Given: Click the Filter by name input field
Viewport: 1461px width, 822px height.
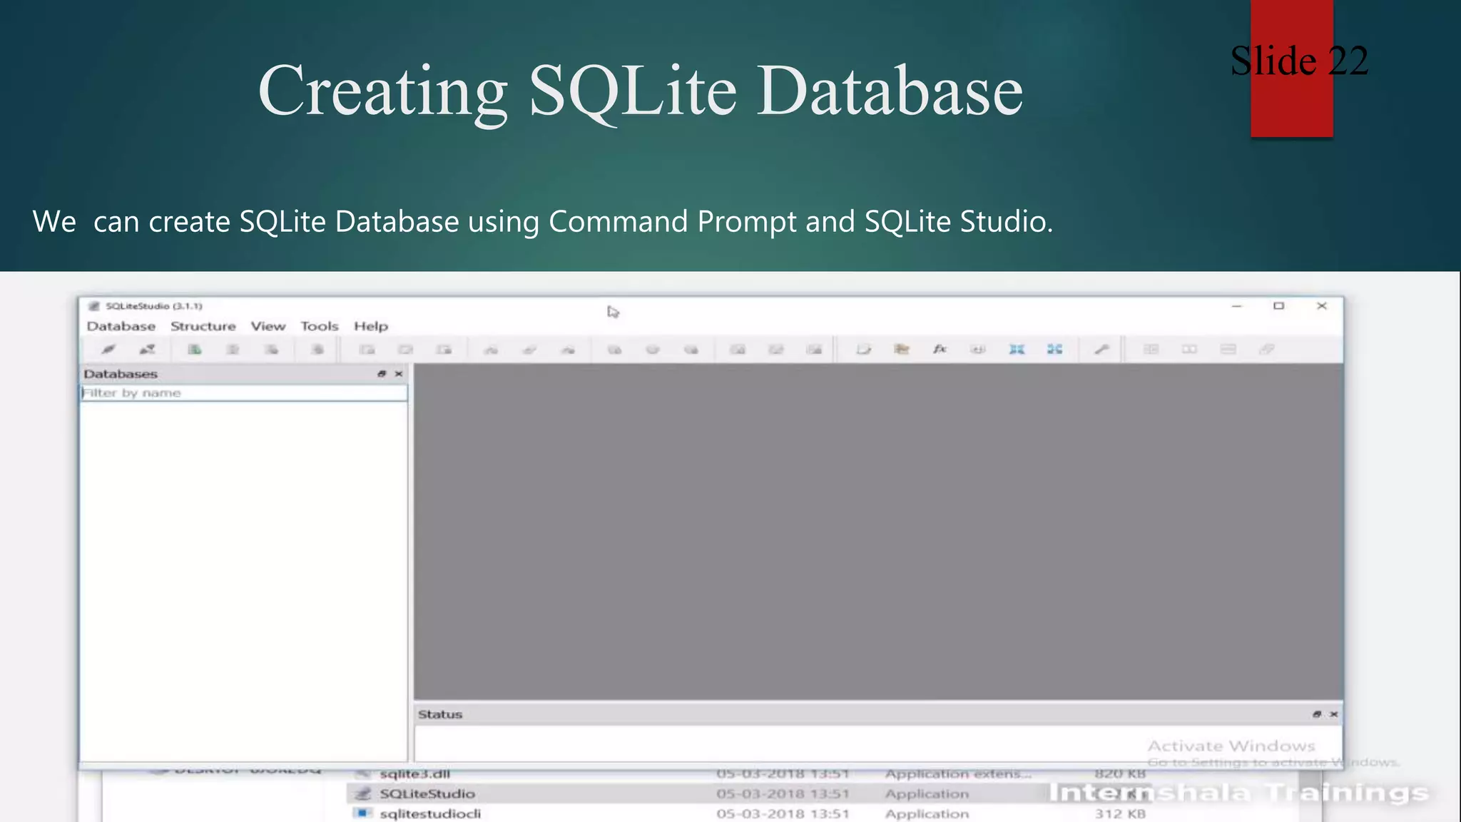Looking at the screenshot, I should point(243,393).
